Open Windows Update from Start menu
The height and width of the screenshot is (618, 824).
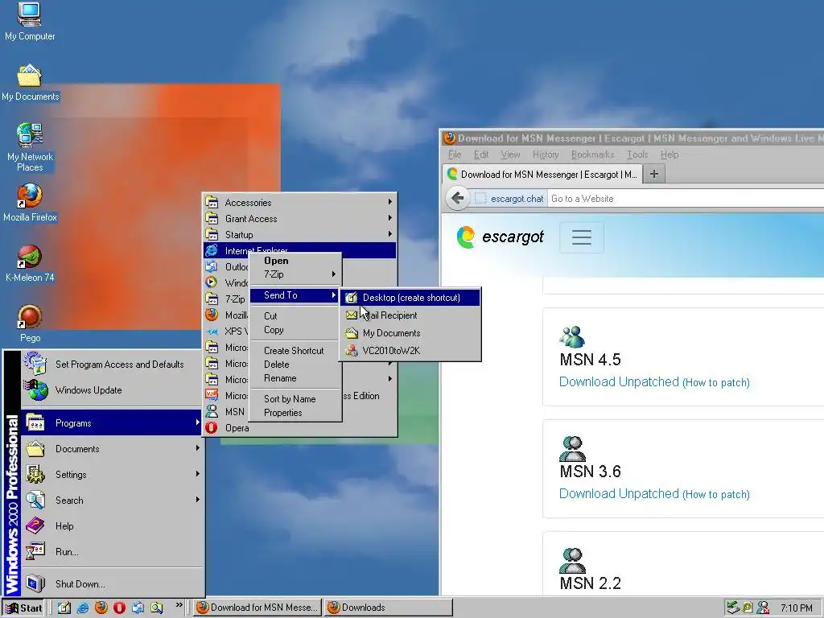pyautogui.click(x=111, y=390)
